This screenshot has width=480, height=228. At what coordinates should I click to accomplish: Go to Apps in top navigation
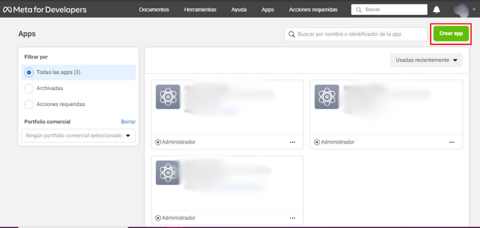coord(268,9)
